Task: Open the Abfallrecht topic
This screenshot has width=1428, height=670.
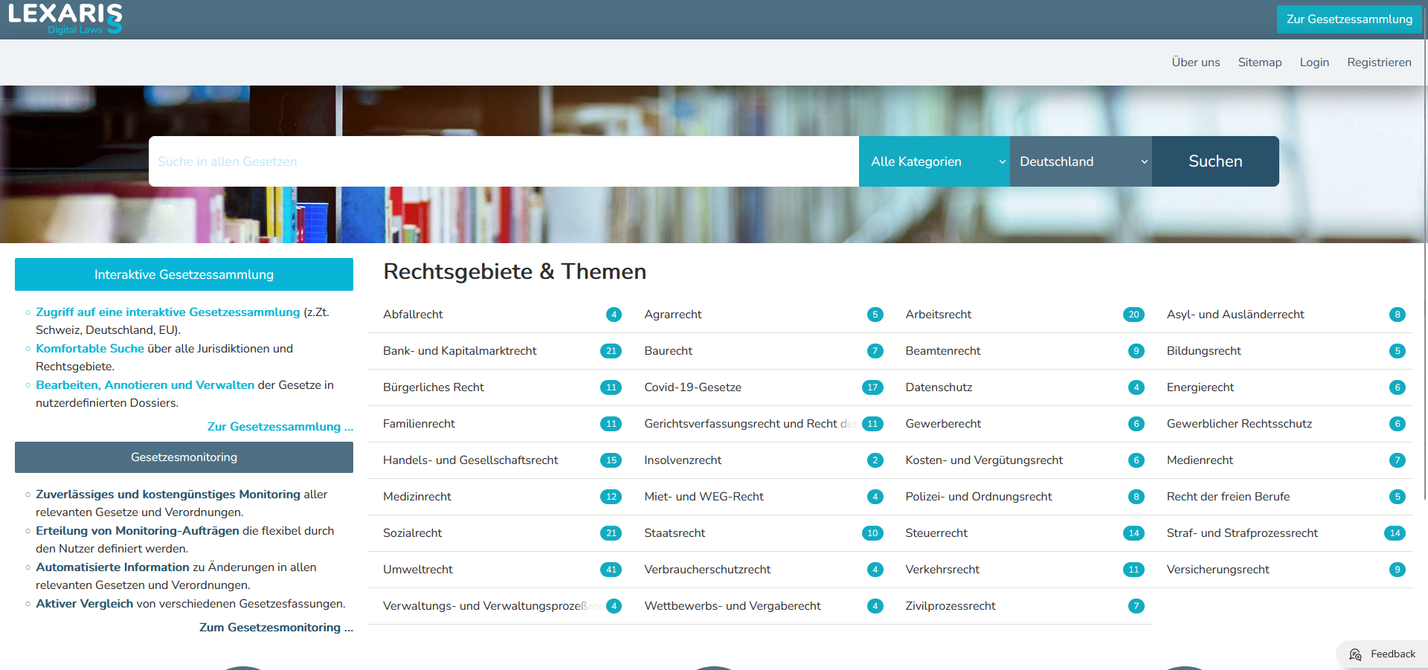Action: pos(413,315)
